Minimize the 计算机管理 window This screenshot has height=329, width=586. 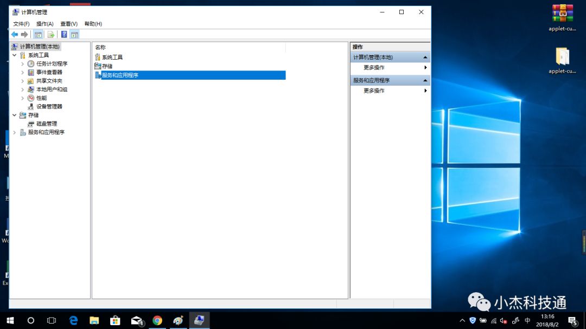[382, 12]
